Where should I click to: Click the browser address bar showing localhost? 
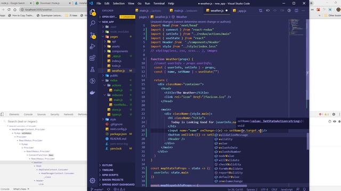click(x=53, y=10)
